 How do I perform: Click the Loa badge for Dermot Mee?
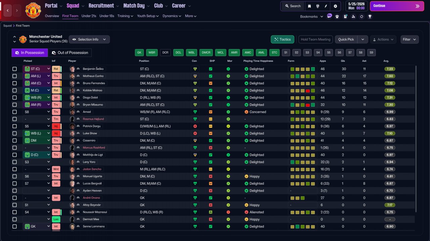pyautogui.click(x=56, y=219)
